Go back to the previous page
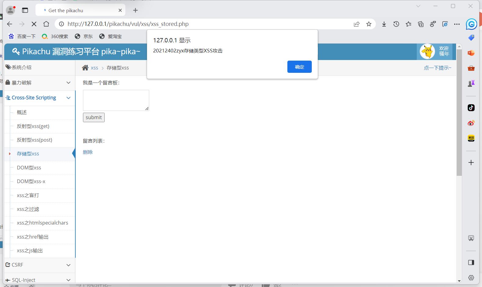Screen dimensions: 482x287 tap(10, 24)
